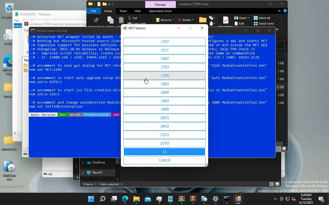
Task: Click the Properties checkmark icon
Action: 226,20
